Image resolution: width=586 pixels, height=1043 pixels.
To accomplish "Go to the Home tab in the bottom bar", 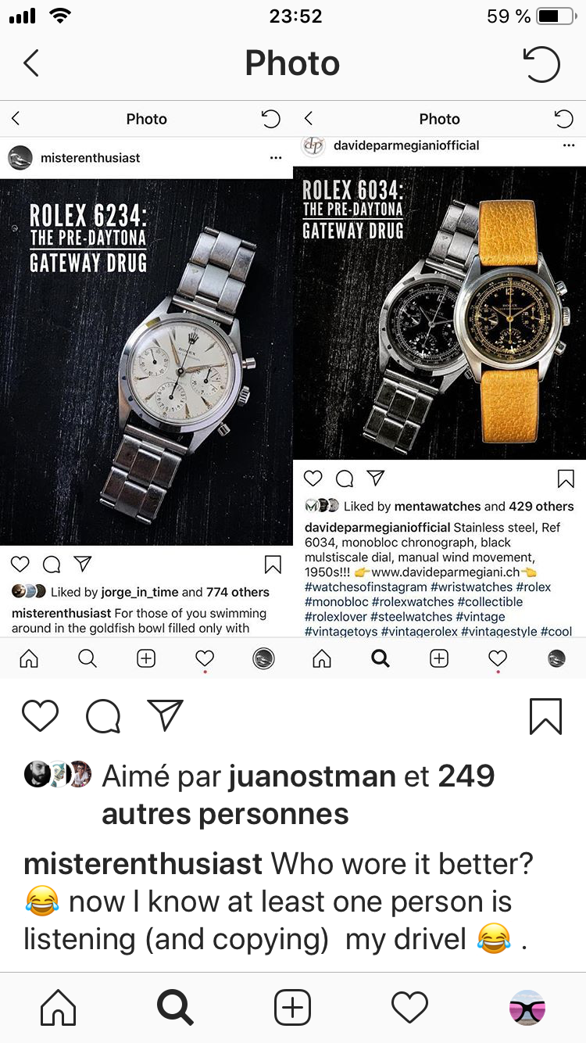I will tap(59, 1008).
